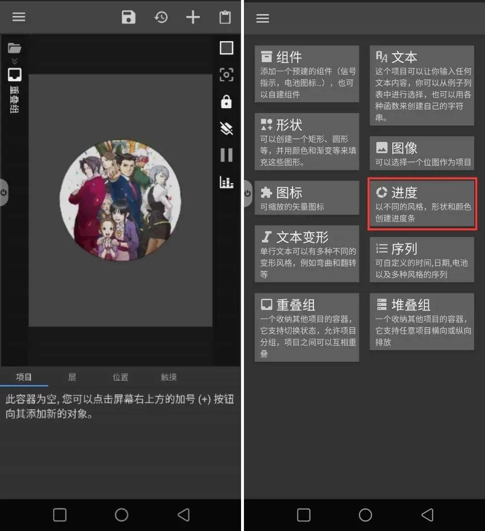The height and width of the screenshot is (531, 485).
Task: Open the bar chart tool on the right toolbar
Action: 226,182
